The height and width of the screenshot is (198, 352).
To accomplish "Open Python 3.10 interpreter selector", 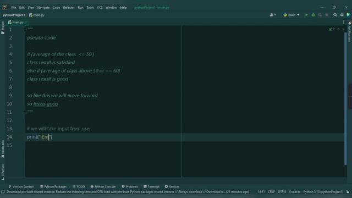I will [323, 192].
